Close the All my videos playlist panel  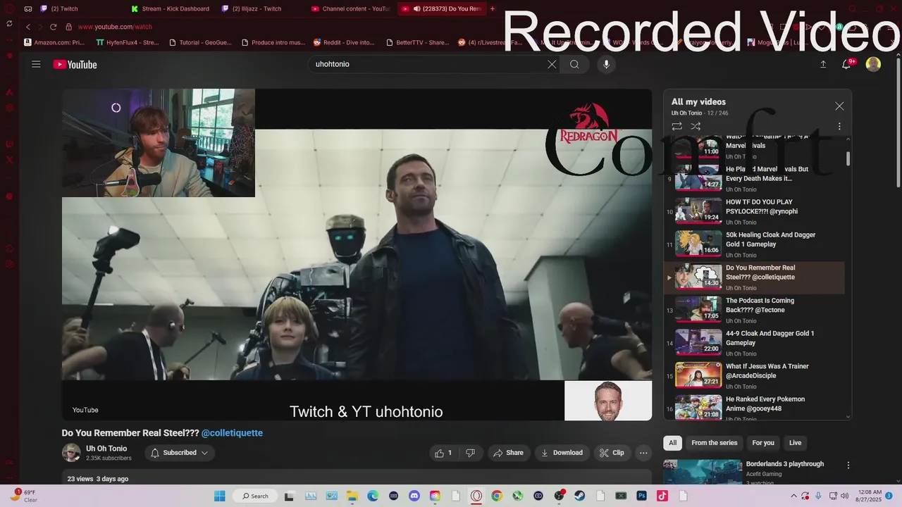pyautogui.click(x=839, y=106)
